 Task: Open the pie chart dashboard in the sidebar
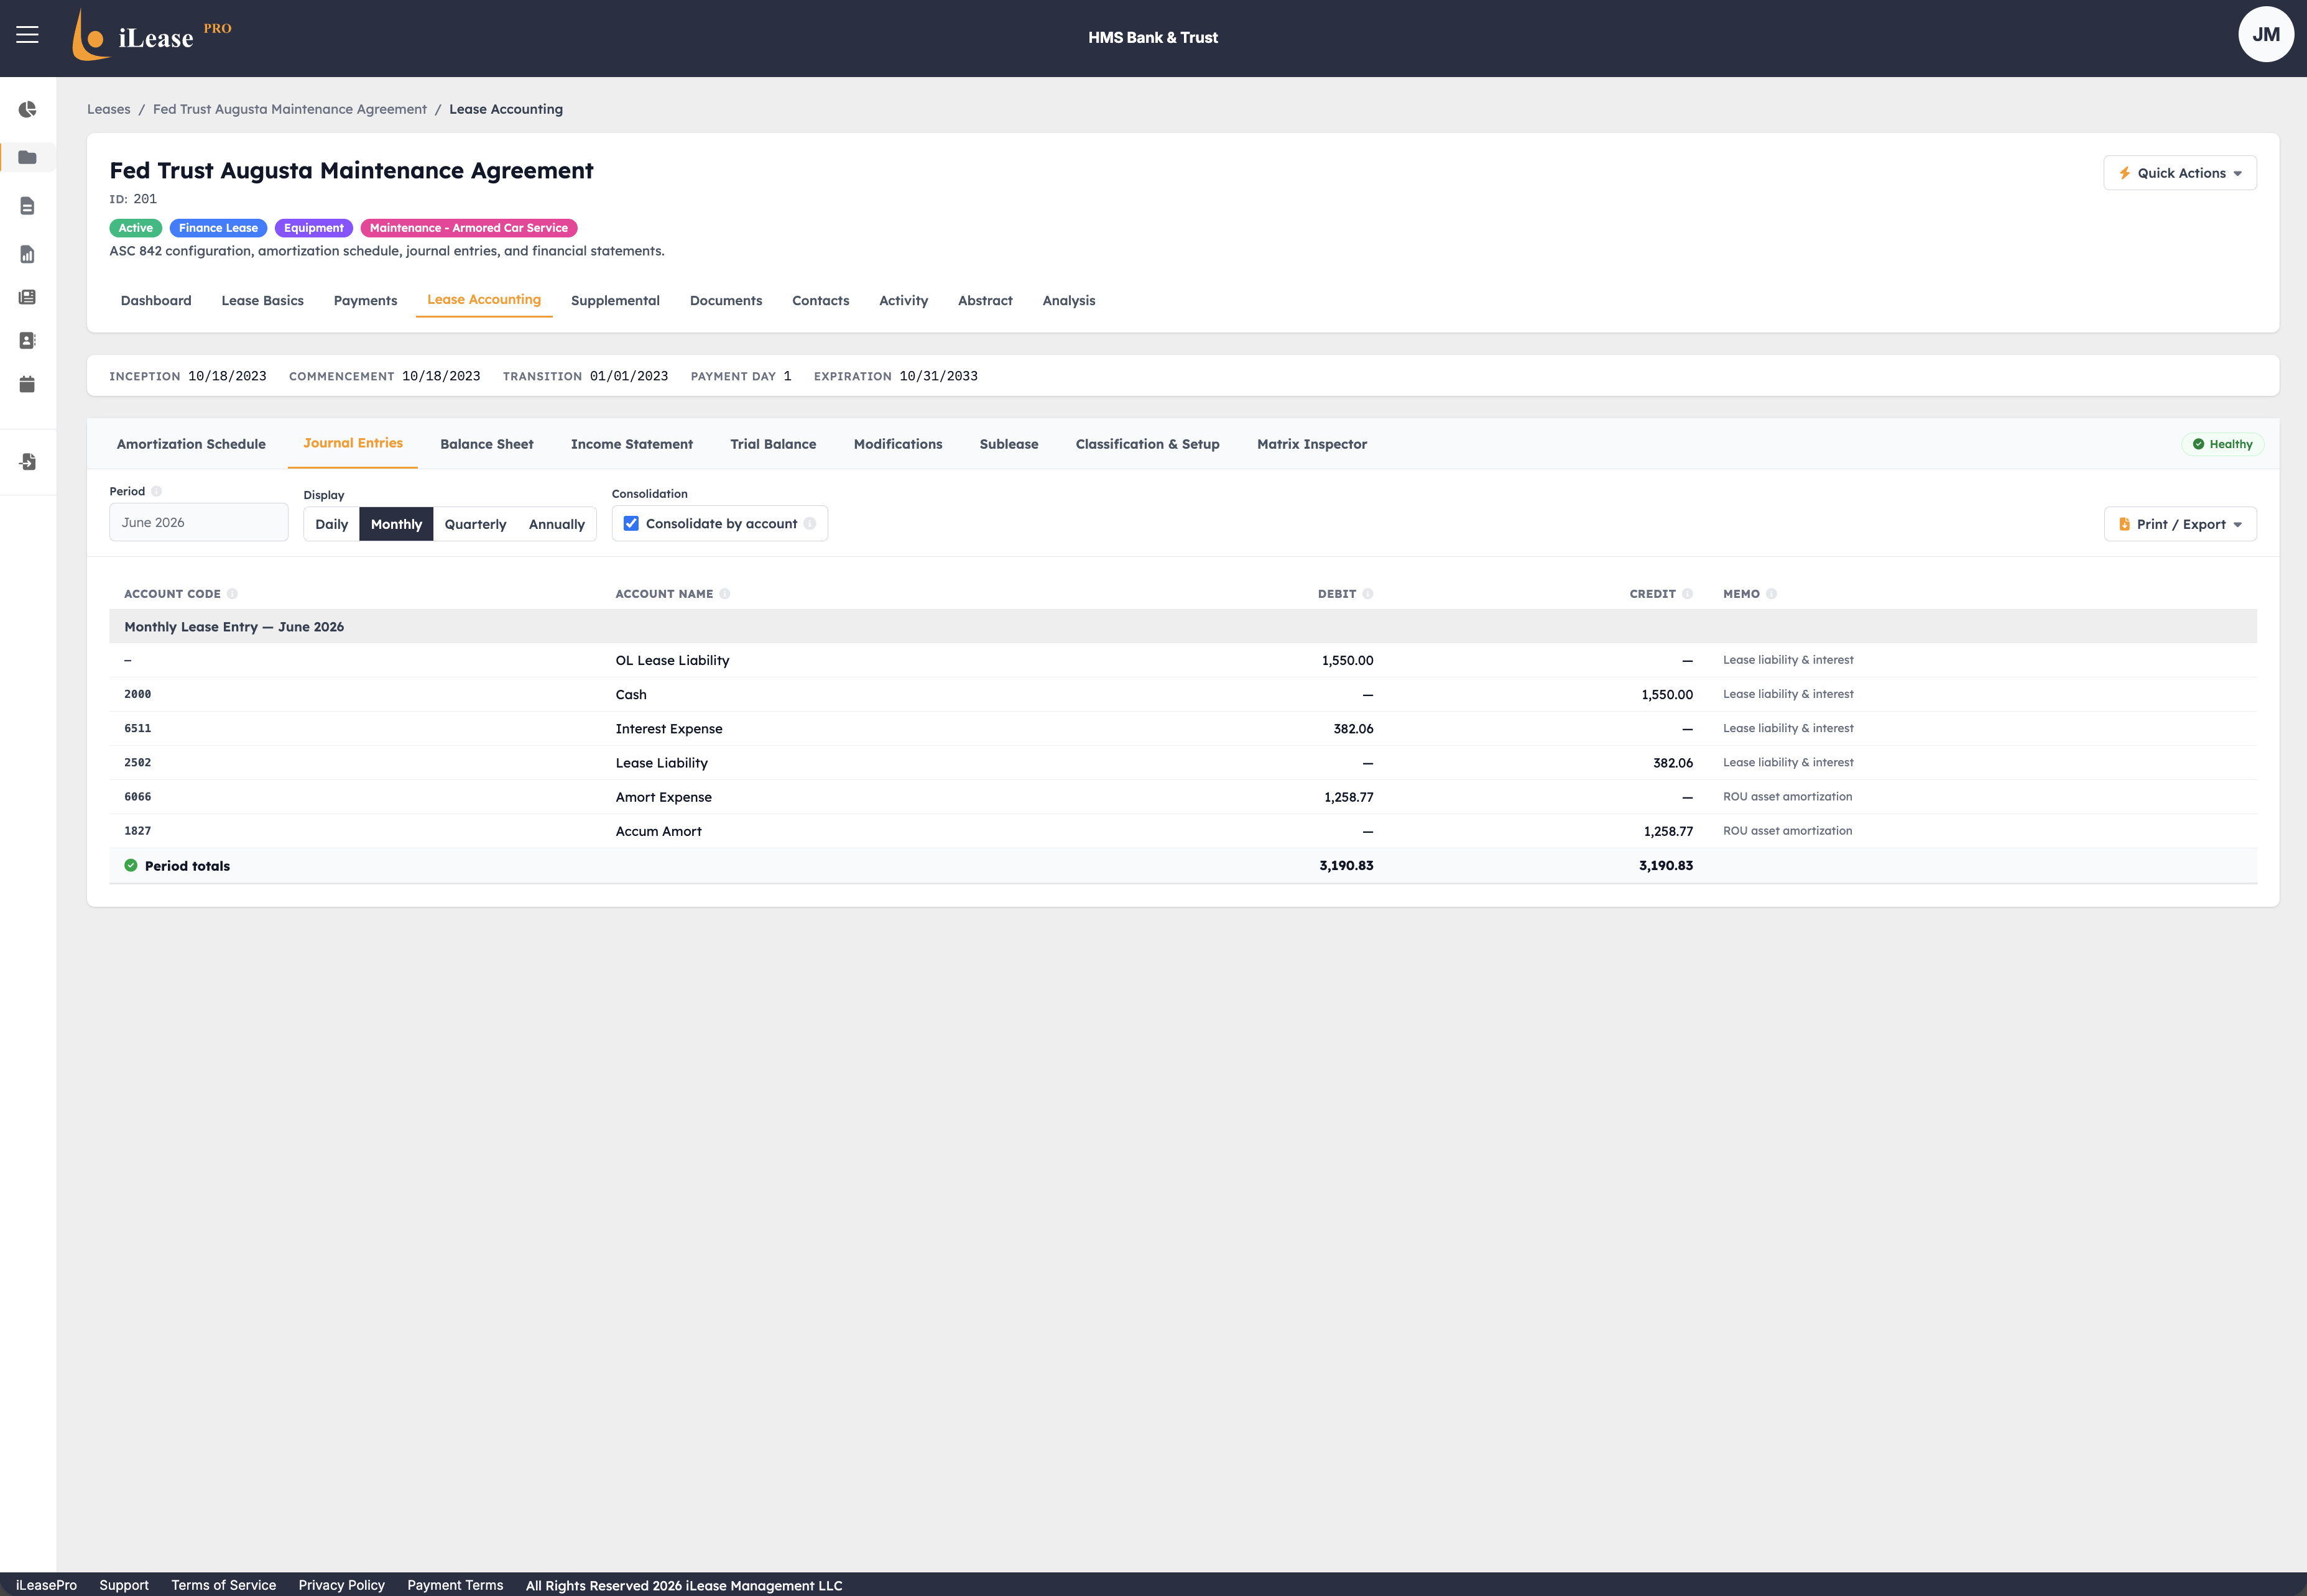pos(27,110)
